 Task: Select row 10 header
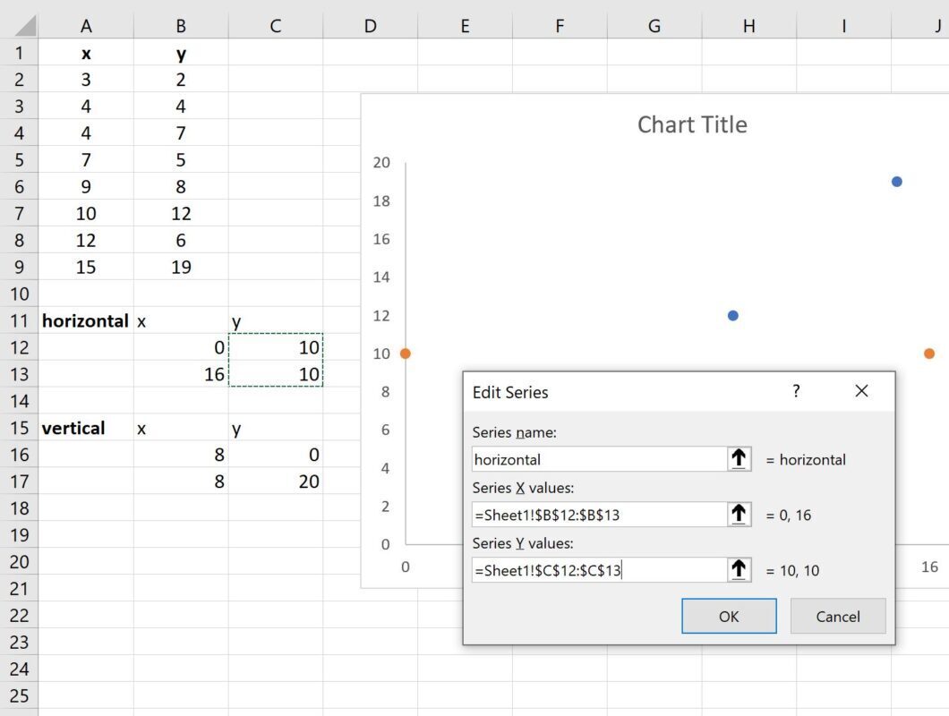click(19, 294)
